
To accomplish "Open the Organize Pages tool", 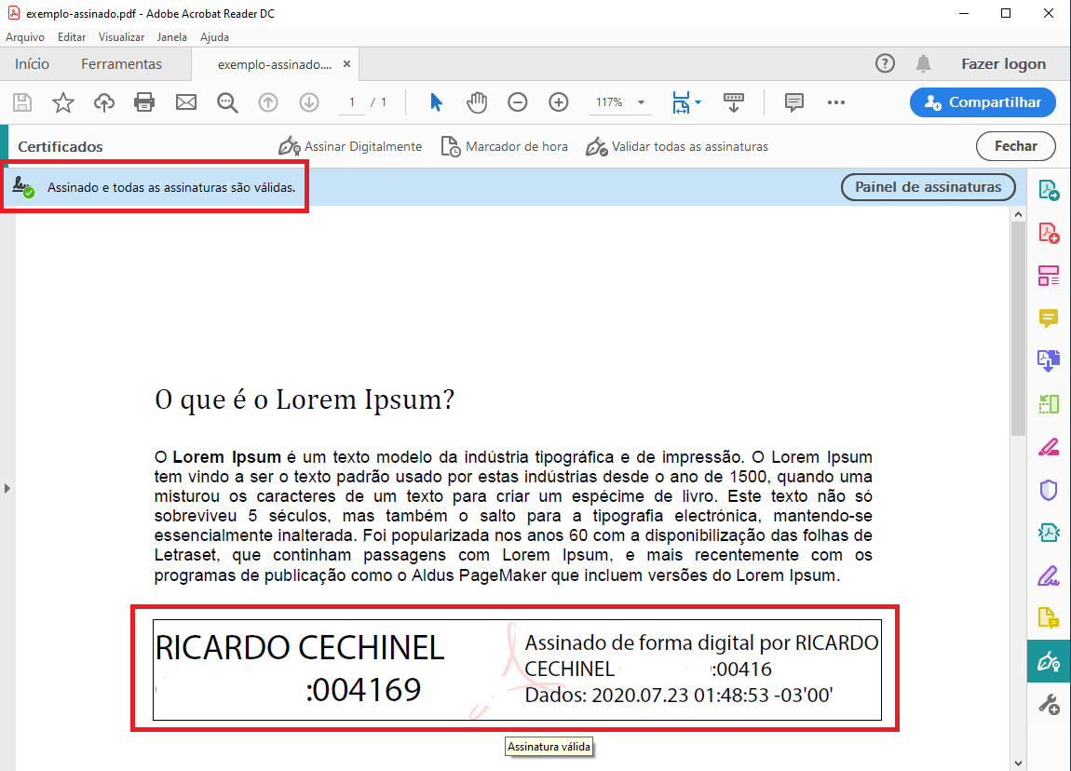I will [1049, 276].
